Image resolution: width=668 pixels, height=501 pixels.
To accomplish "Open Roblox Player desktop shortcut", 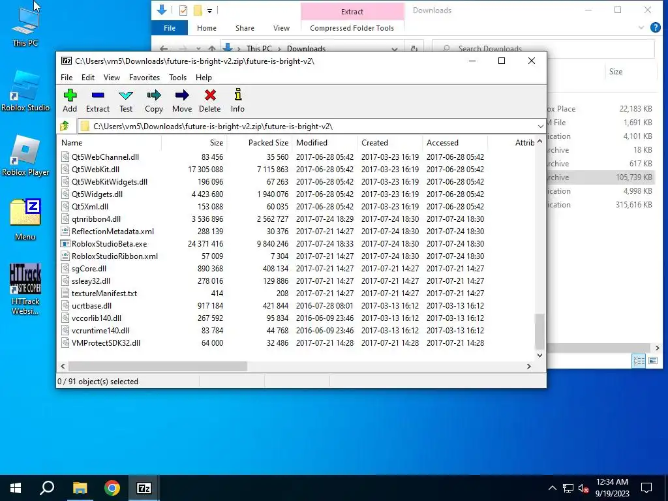I will click(25, 155).
